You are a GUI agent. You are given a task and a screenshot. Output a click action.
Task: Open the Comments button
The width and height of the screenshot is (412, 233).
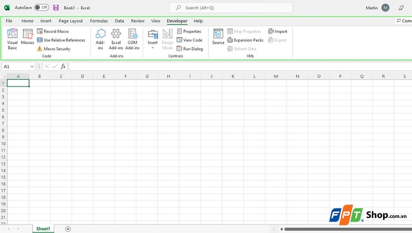tap(404, 21)
